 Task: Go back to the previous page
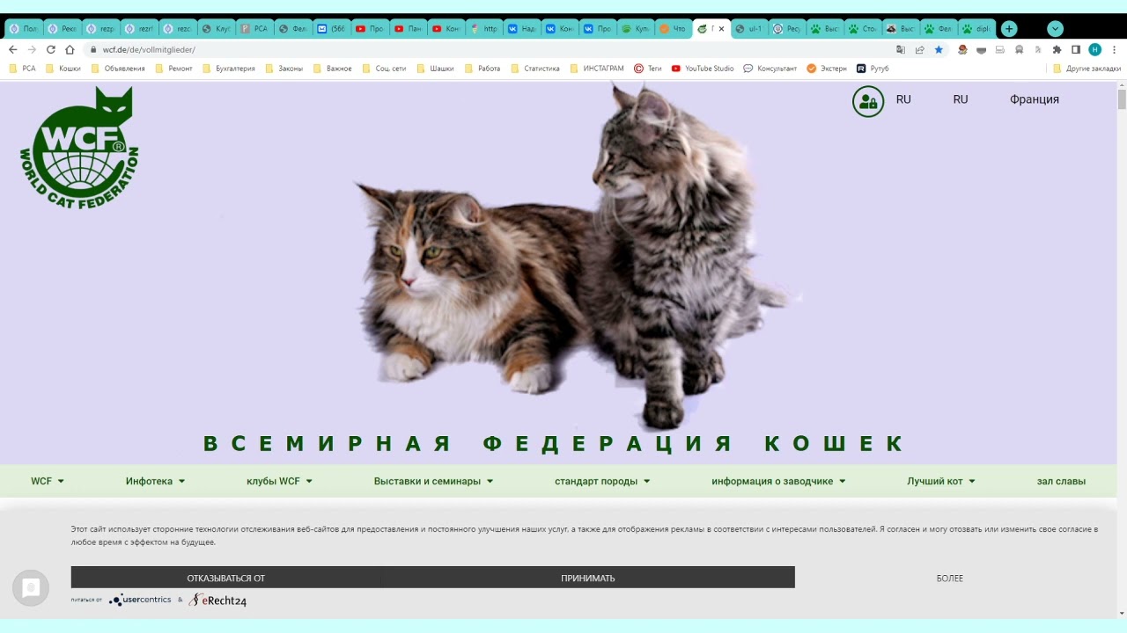click(12, 50)
